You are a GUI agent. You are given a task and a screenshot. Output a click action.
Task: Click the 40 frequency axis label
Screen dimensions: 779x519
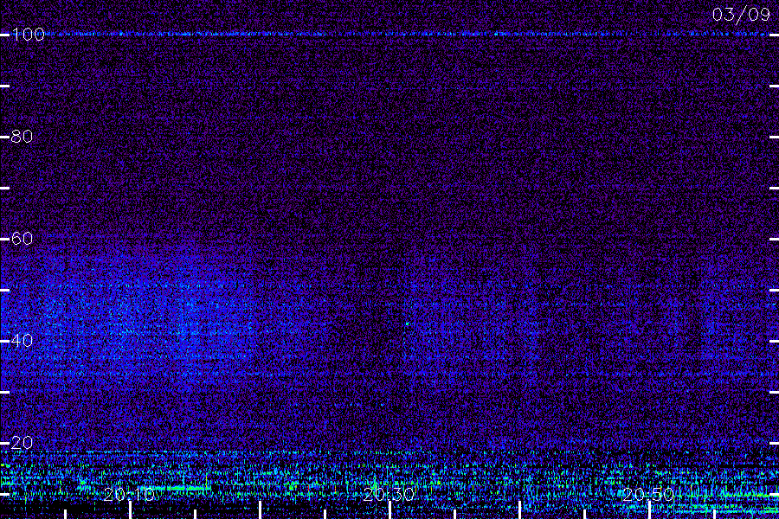(22, 341)
